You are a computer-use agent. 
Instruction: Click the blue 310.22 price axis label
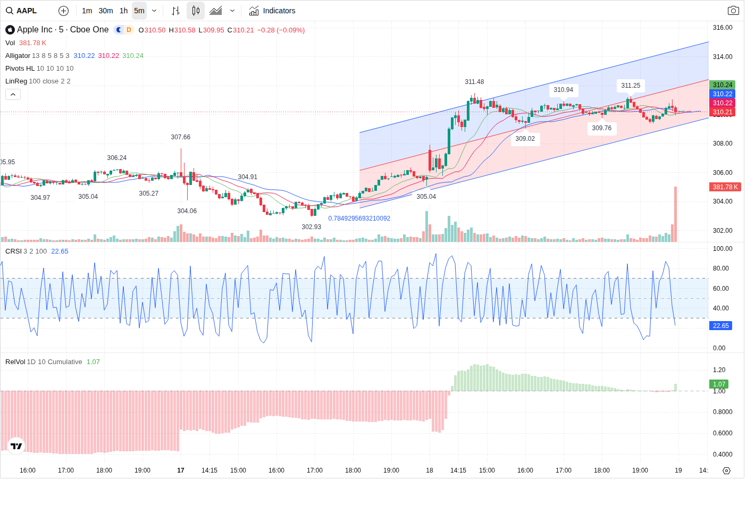[723, 94]
